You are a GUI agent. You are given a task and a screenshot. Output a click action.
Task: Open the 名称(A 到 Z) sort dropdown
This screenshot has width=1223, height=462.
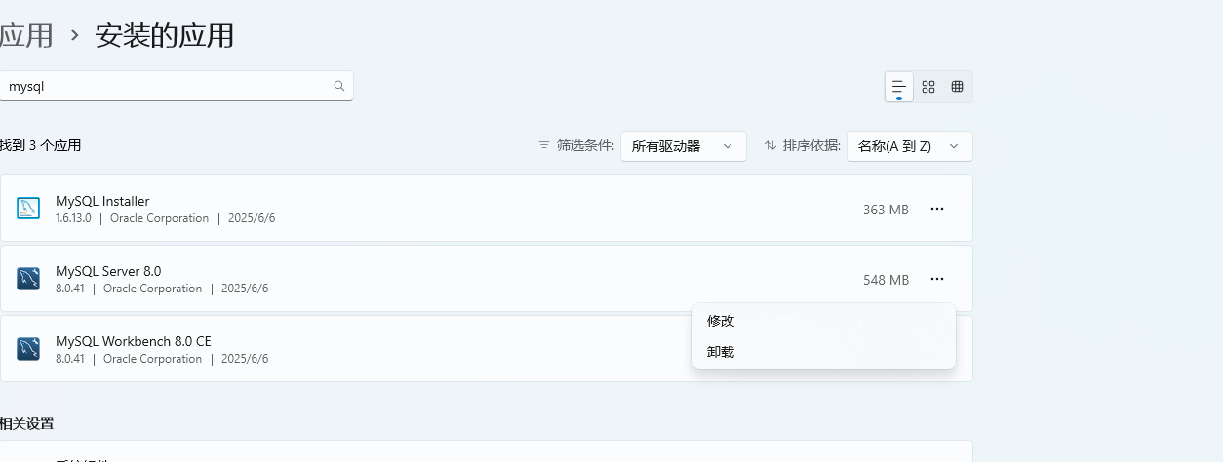(x=910, y=146)
